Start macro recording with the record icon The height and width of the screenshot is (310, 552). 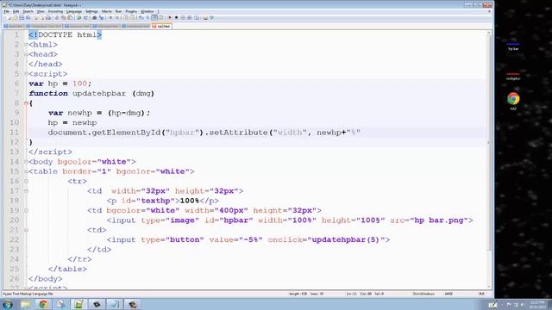pos(170,17)
